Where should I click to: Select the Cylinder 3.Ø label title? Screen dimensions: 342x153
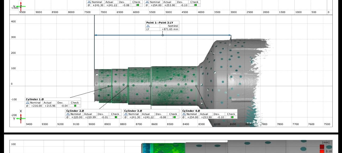[x=133, y=111]
